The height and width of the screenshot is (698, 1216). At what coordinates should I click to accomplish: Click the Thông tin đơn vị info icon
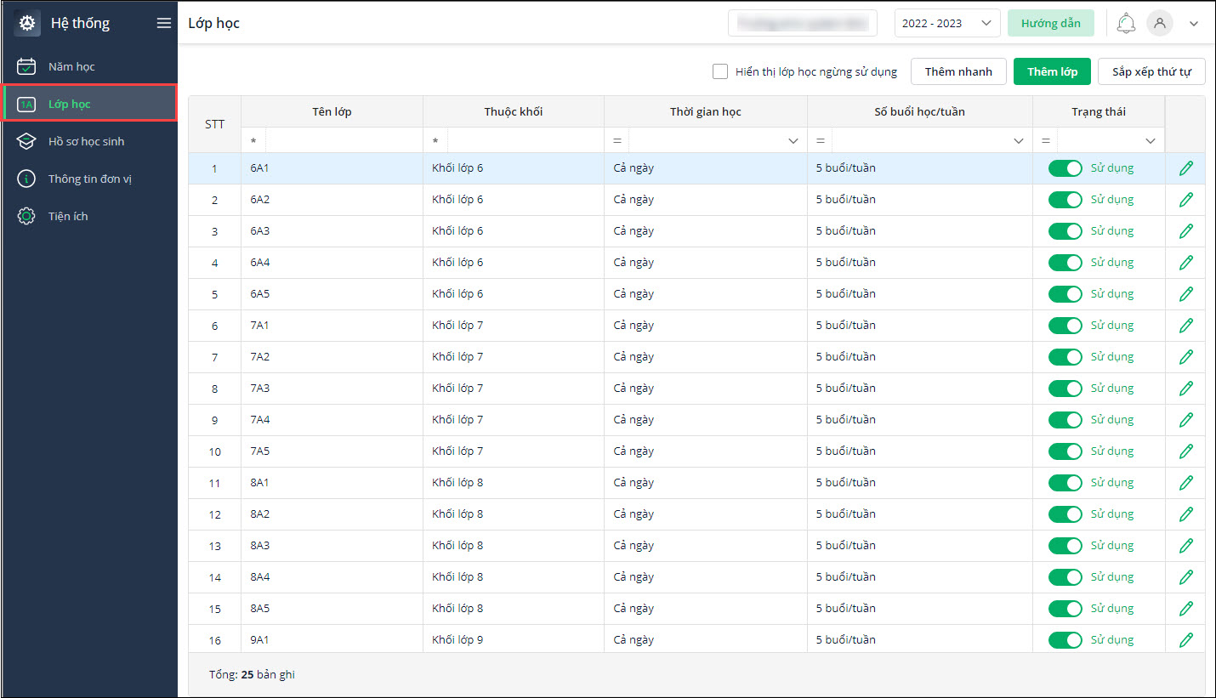coord(26,179)
